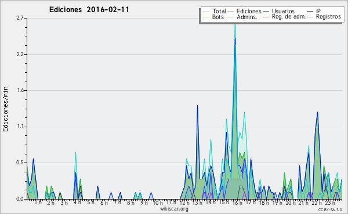
Task: Click the y-axis value 2.7
Action: [20, 18]
